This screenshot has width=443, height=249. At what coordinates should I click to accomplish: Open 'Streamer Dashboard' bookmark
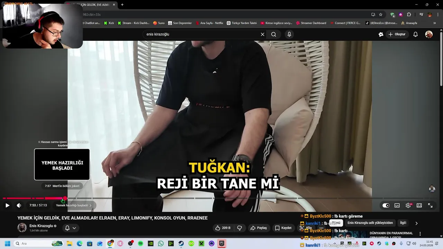311,23
